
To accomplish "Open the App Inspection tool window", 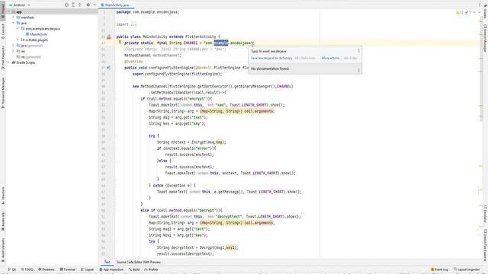I will click(111, 269).
